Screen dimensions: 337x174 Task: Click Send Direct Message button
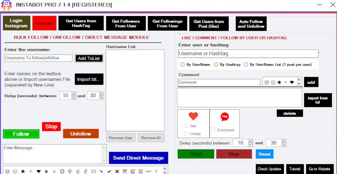[139, 158]
